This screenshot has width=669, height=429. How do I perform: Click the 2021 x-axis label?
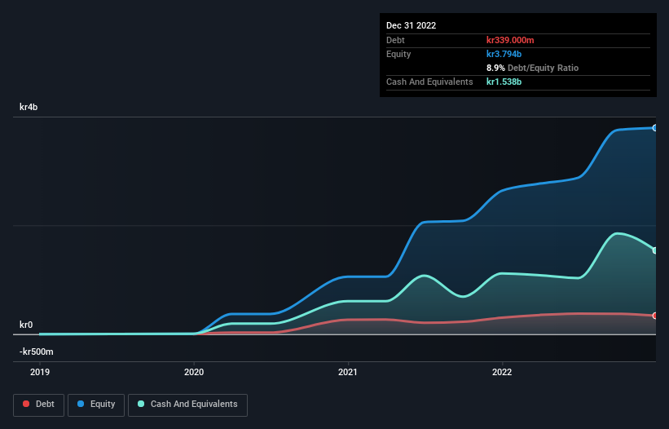click(x=348, y=372)
